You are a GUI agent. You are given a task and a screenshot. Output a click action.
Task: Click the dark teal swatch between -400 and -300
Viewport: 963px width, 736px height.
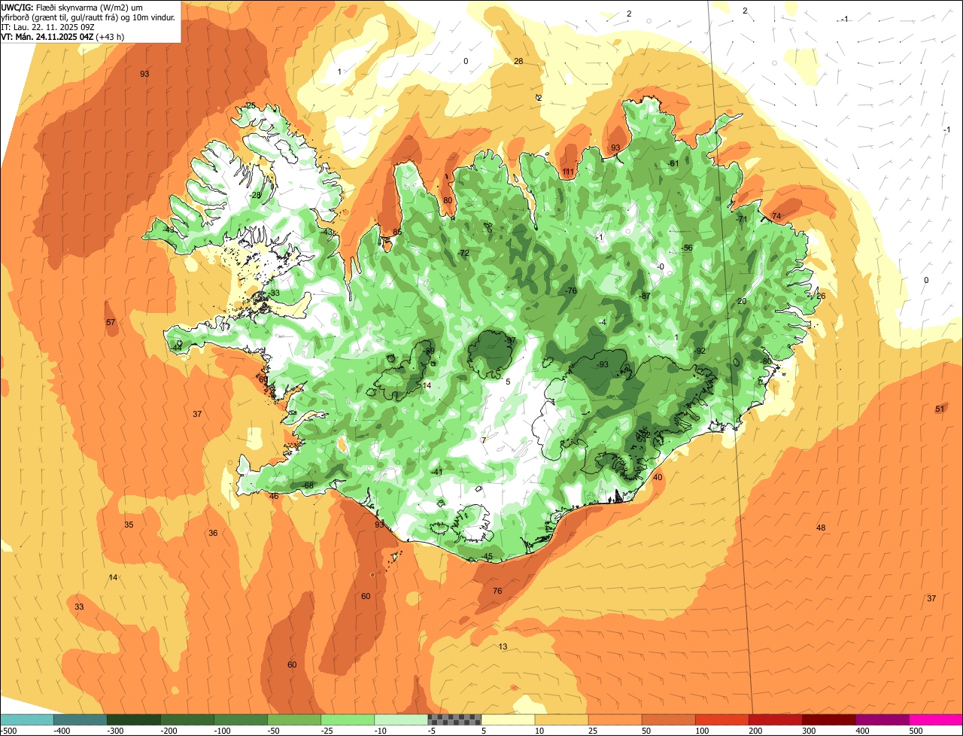(x=80, y=720)
